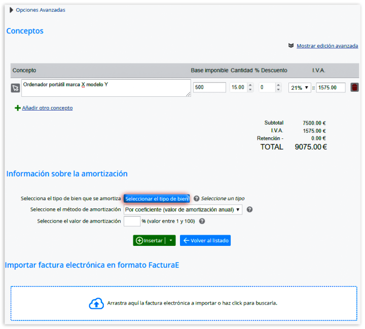Open help icon for valor de amortización
Image resolution: width=365 pixels, height=329 pixels.
pos(202,221)
